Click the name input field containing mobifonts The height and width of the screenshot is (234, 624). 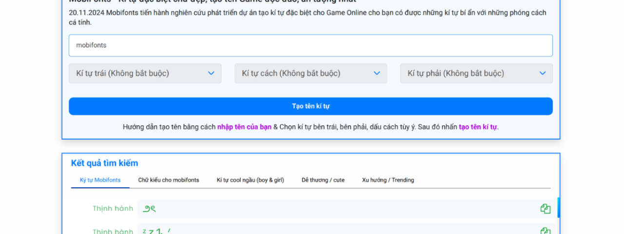click(311, 45)
